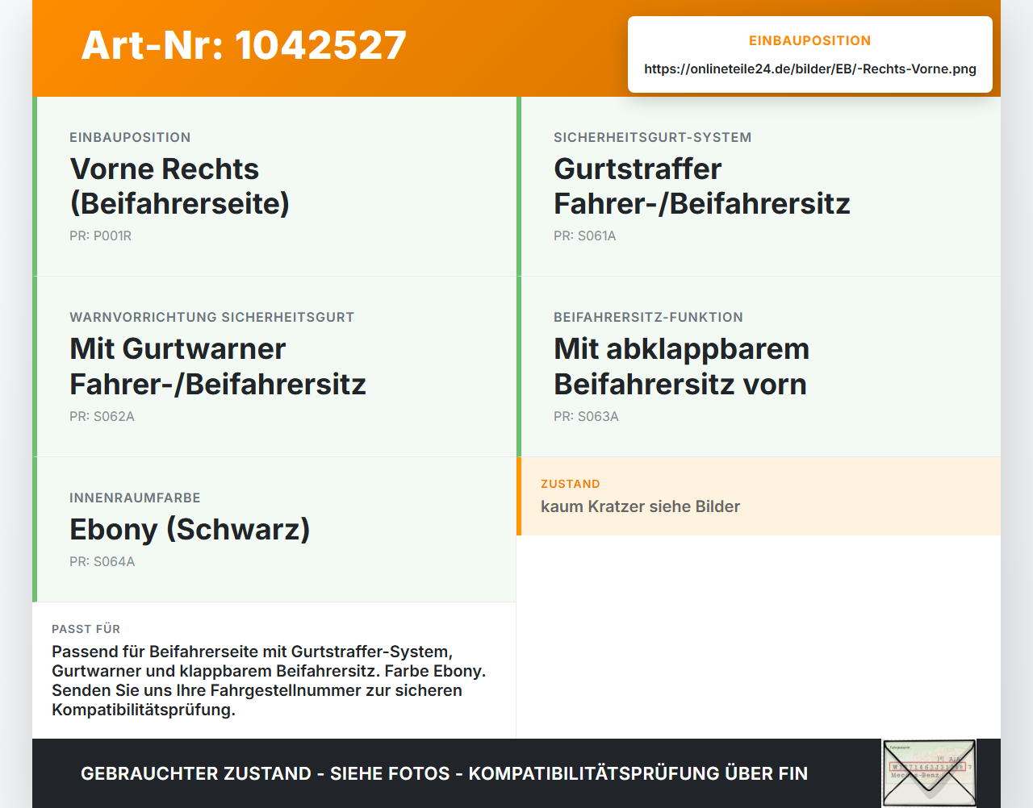1033x808 pixels.
Task: Click the PR: S063A code
Action: (586, 416)
